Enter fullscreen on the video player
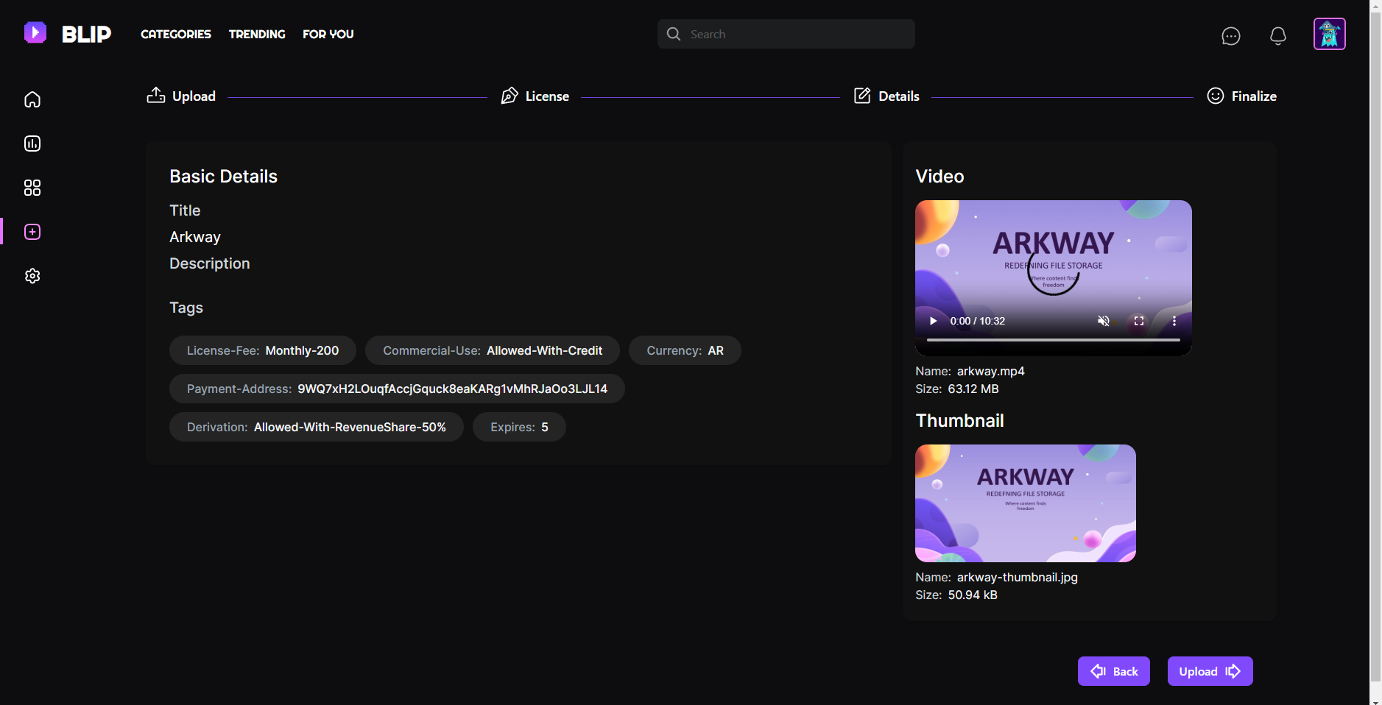The image size is (1382, 705). click(1139, 321)
